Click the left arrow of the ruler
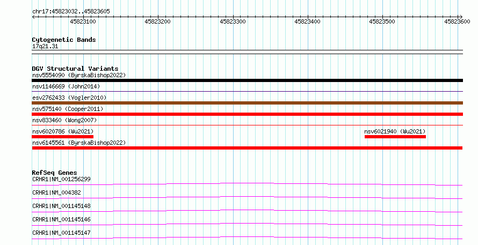The width and height of the screenshot is (478, 245). tap(33, 17)
